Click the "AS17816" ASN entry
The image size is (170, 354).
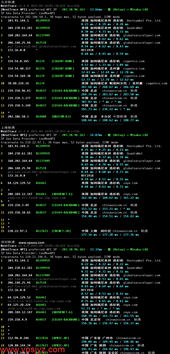pos(42,338)
